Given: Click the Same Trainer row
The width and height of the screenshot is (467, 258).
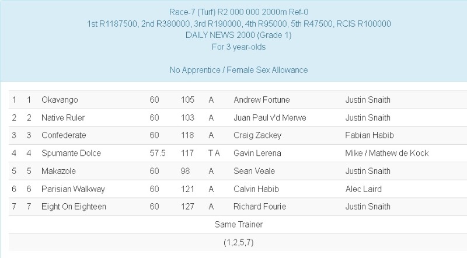Looking at the screenshot, I should [x=239, y=224].
